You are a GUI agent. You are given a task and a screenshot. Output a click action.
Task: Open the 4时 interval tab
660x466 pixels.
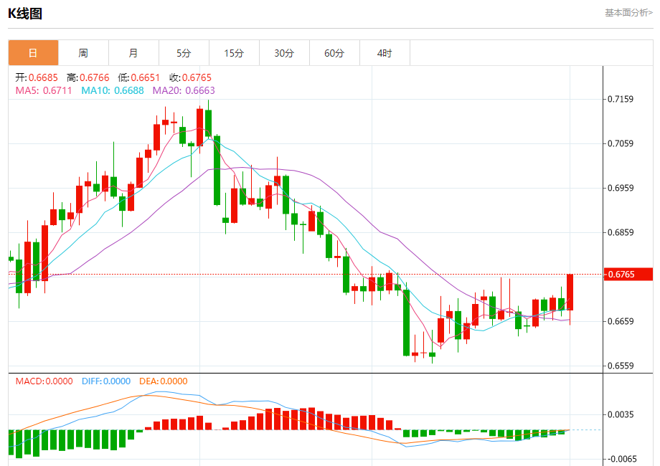pyautogui.click(x=385, y=53)
